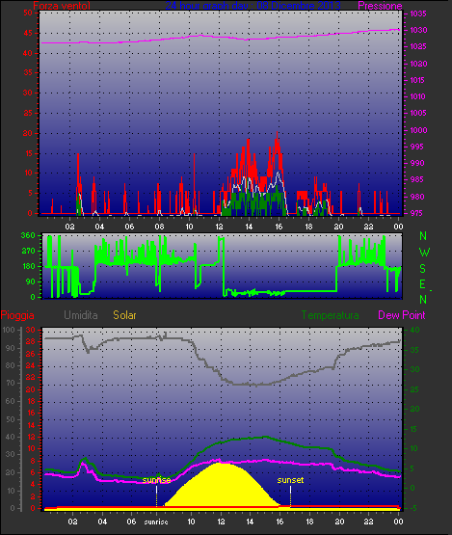Screen dimensions: 452x535
Task: Click the W compass label
Action: tap(424, 253)
